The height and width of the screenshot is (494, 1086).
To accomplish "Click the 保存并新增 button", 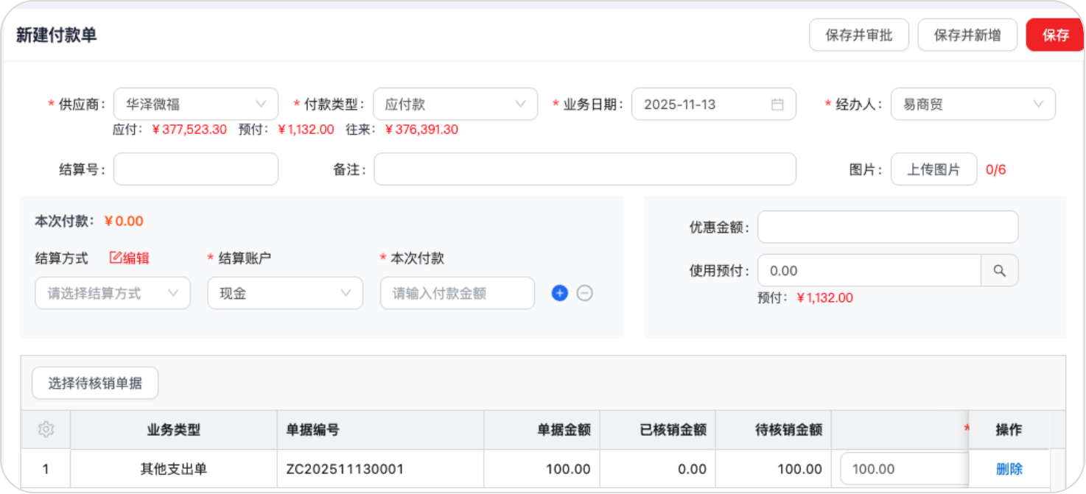I will pyautogui.click(x=967, y=35).
